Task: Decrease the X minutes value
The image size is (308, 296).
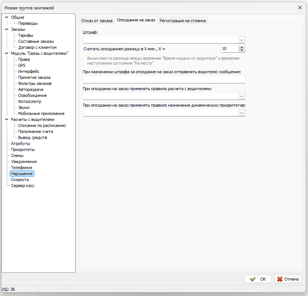Action: click(x=242, y=50)
